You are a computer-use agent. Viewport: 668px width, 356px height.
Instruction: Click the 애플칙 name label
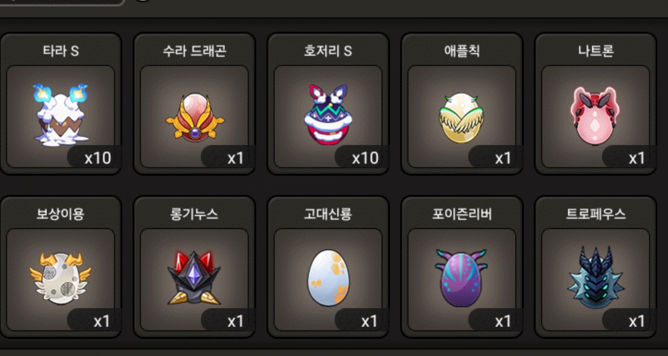click(462, 51)
